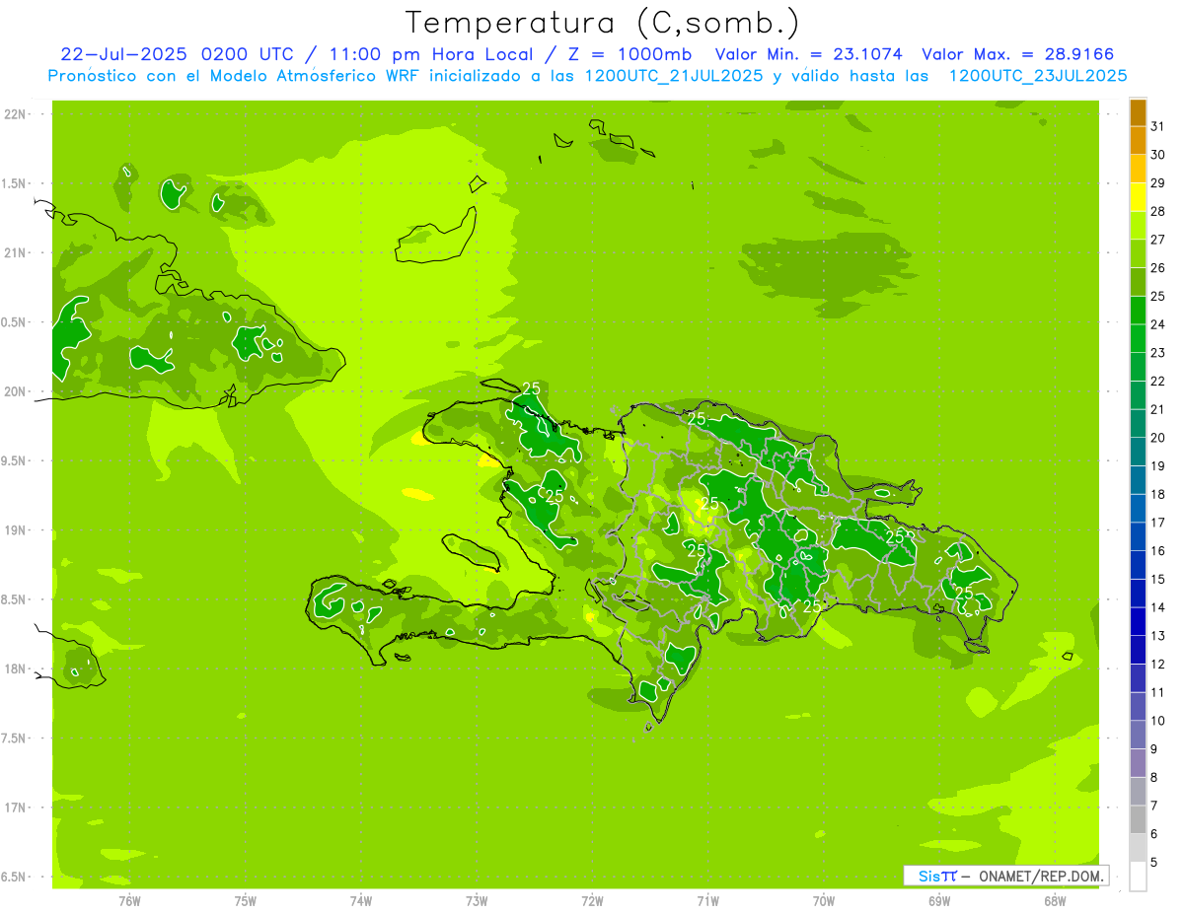1184x914 pixels.
Task: Click the "8.5N" latitude label
Action: pyautogui.click(x=14, y=599)
